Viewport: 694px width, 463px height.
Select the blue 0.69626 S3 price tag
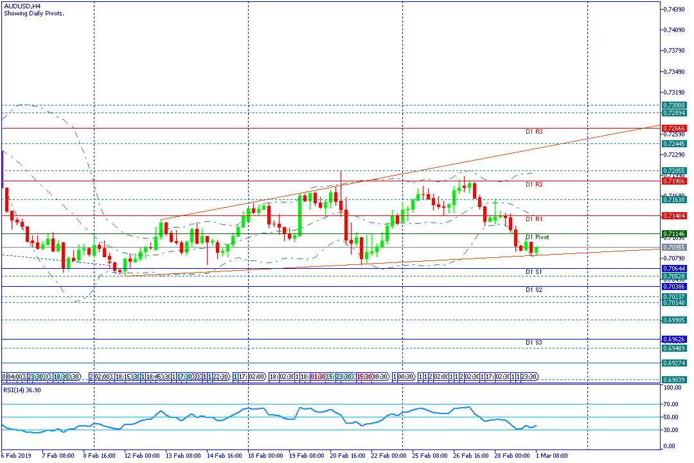tap(674, 339)
